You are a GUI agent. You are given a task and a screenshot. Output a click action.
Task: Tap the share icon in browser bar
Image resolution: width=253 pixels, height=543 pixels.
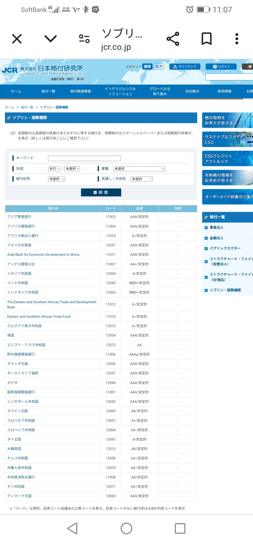[173, 39]
